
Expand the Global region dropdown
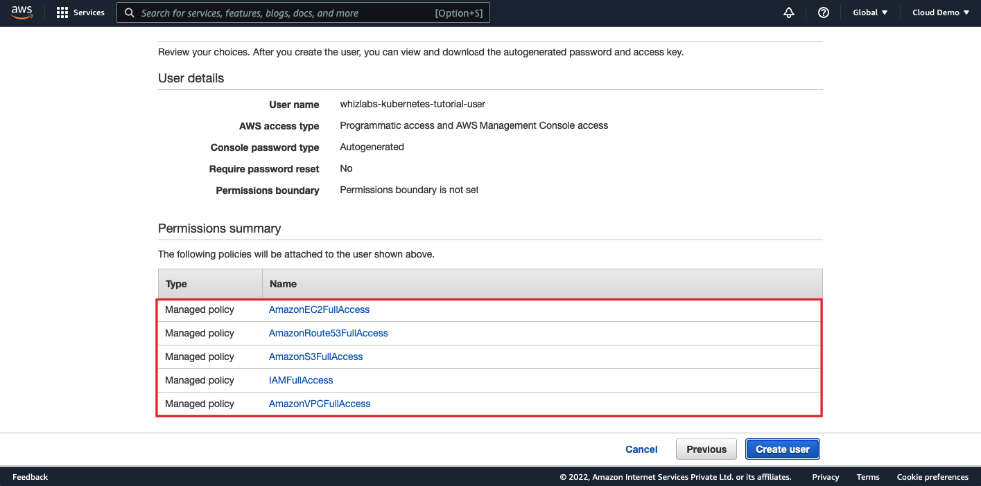tap(870, 12)
